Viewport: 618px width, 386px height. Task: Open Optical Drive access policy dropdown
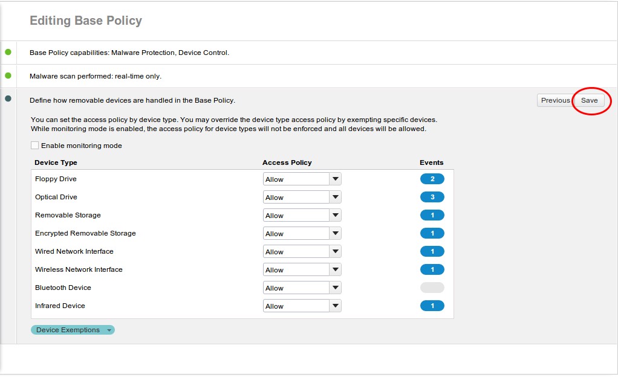[302, 198]
